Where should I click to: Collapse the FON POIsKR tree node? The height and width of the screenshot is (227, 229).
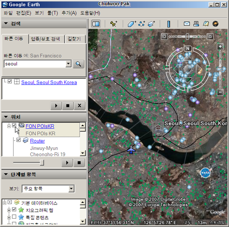point(9,126)
